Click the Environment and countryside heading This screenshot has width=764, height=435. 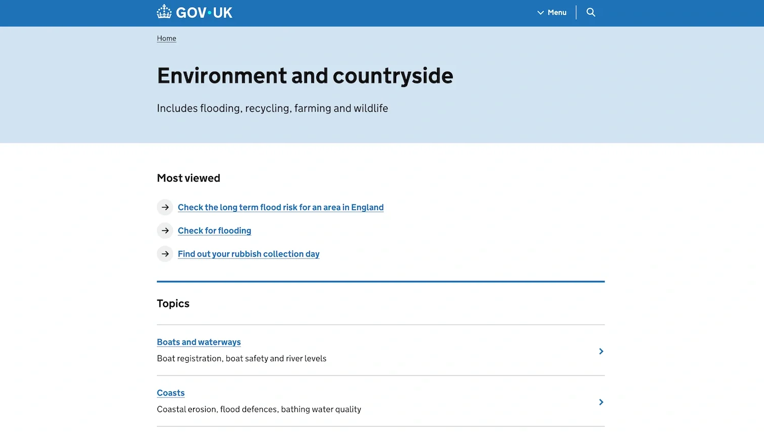coord(305,75)
